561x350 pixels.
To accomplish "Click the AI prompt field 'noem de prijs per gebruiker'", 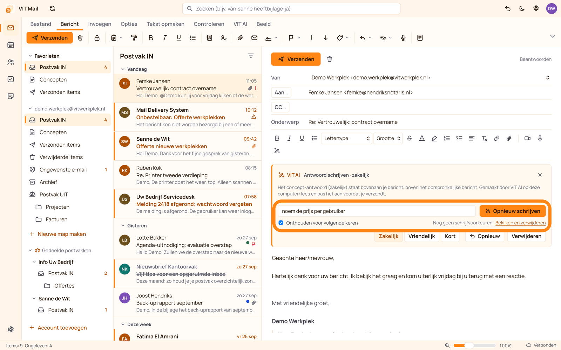I will [x=377, y=211].
